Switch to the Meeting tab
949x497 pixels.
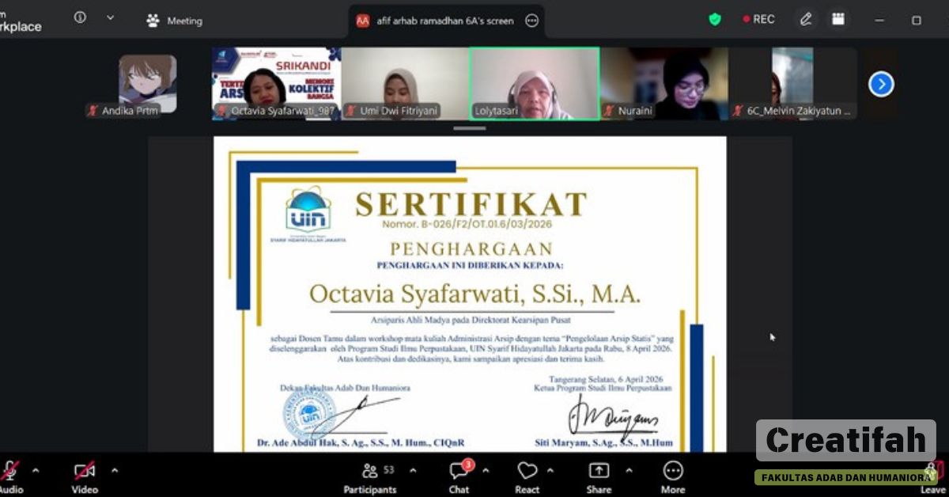pyautogui.click(x=173, y=21)
